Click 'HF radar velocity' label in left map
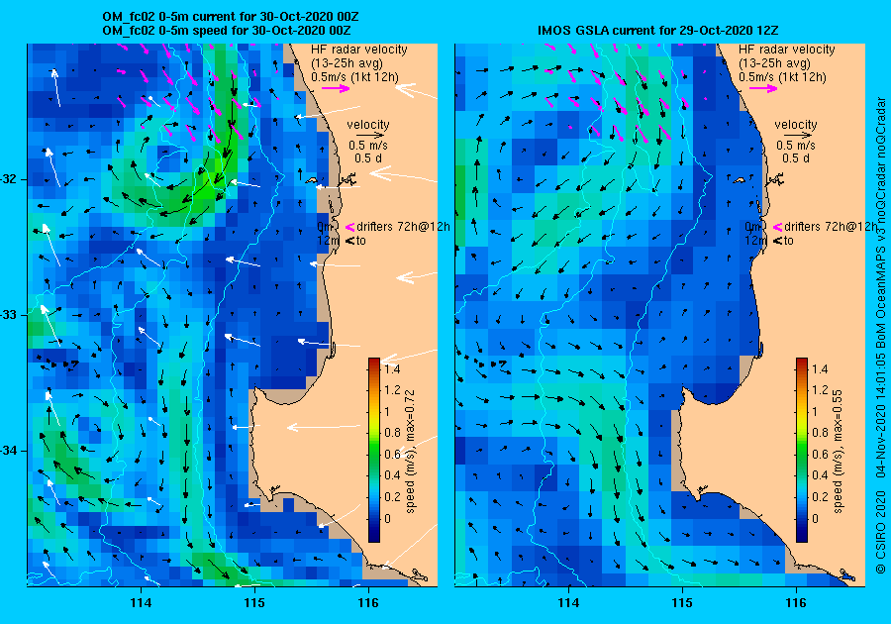Screen dimensions: 891x624 click(x=359, y=50)
